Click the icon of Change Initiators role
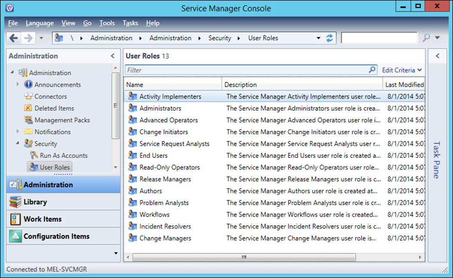 click(x=132, y=131)
